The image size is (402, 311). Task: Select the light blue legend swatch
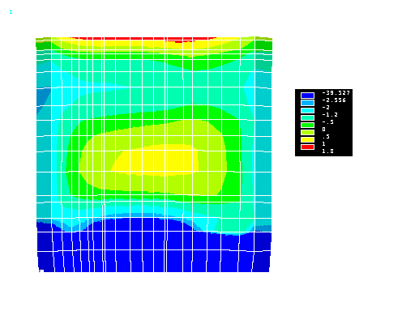coord(307,103)
